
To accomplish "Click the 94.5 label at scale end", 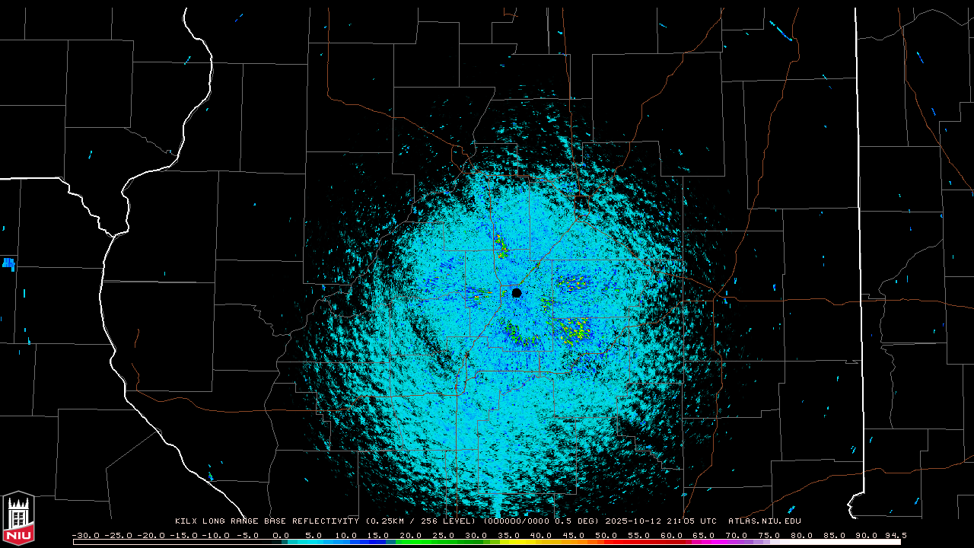I will pos(895,535).
